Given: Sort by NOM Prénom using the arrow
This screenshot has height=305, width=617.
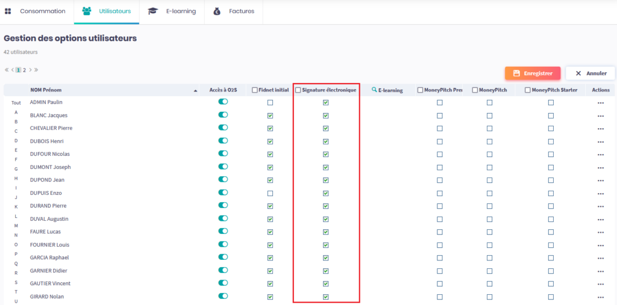Looking at the screenshot, I should pyautogui.click(x=195, y=90).
